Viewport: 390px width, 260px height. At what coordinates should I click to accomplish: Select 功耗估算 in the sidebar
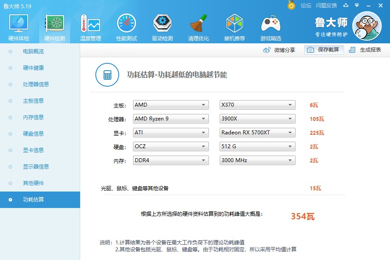(40, 199)
